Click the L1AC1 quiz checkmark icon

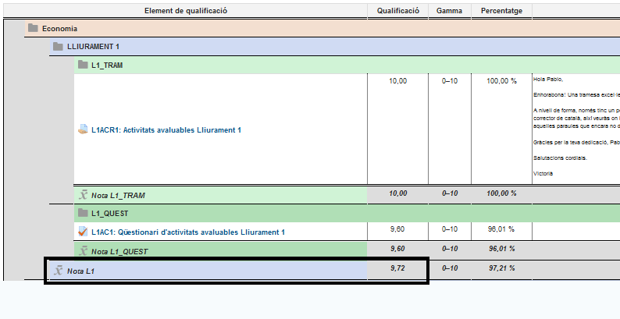point(84,232)
